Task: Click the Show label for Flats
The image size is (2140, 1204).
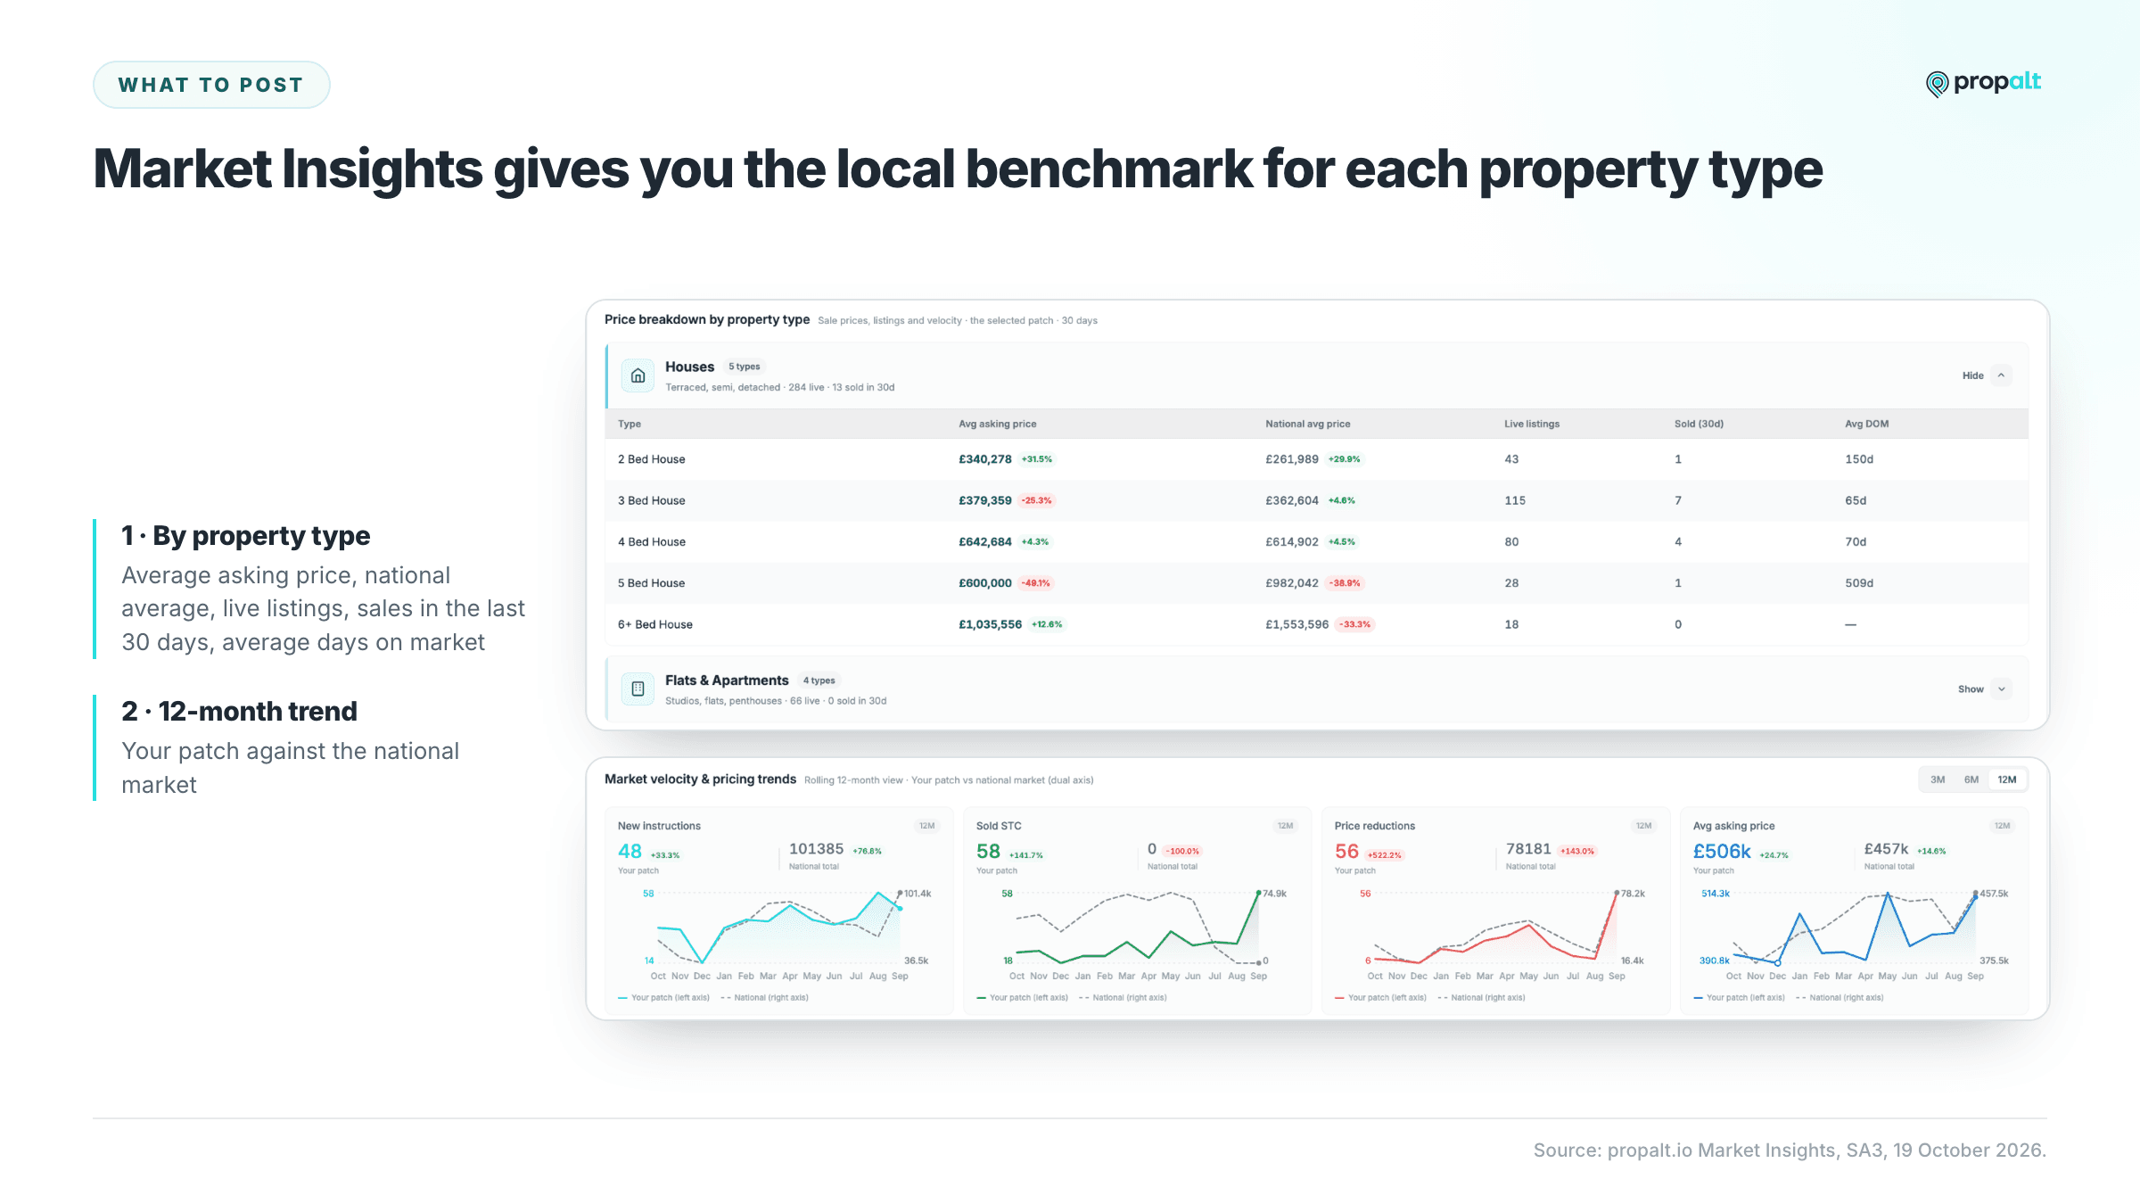Action: point(1971,689)
